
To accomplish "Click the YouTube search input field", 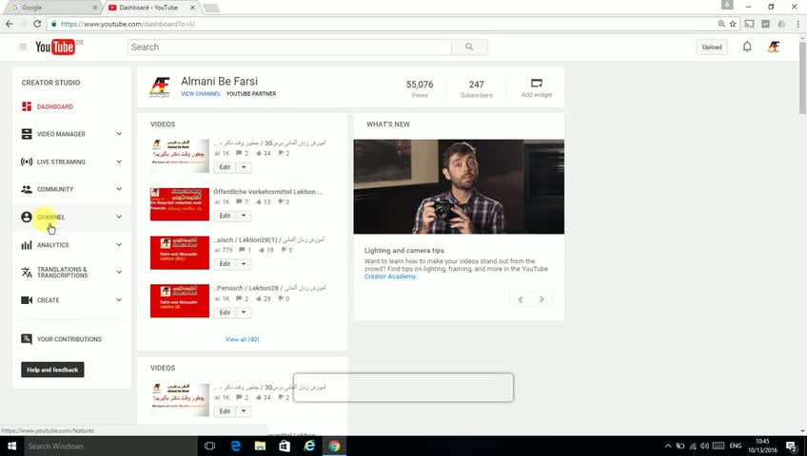I will [x=289, y=47].
